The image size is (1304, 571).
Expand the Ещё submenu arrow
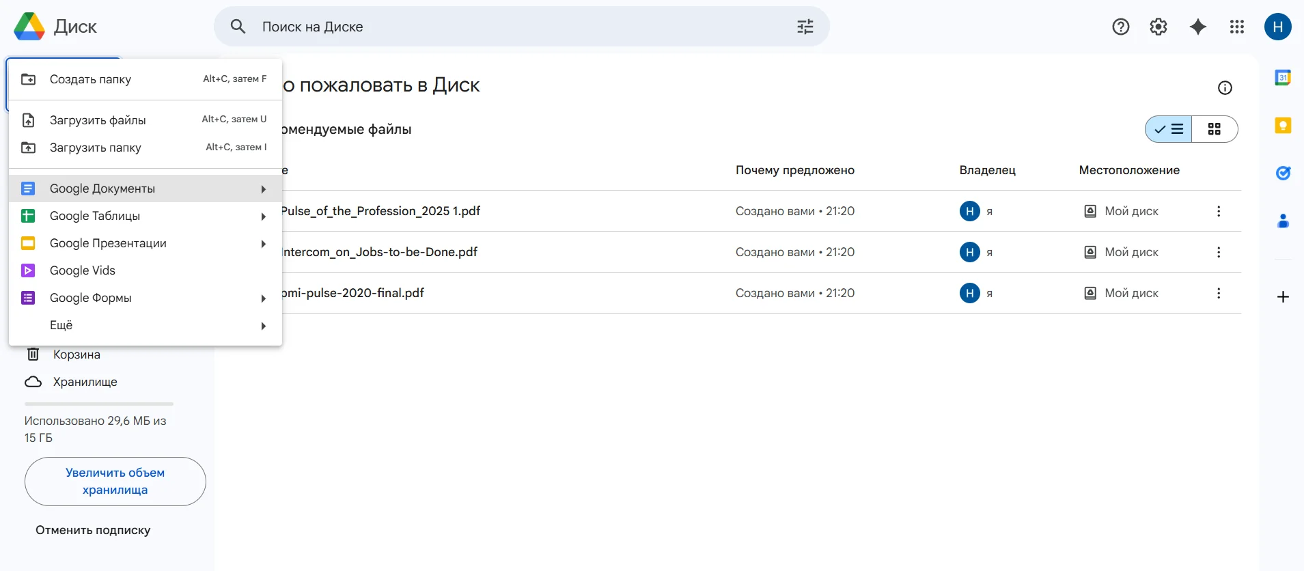click(x=263, y=326)
